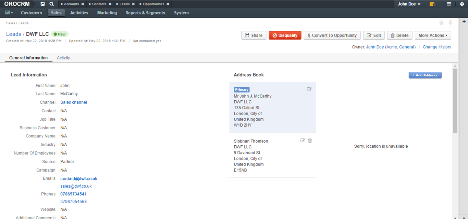Click the 'Lead Information' section heading
This screenshot has width=468, height=219.
point(29,75)
